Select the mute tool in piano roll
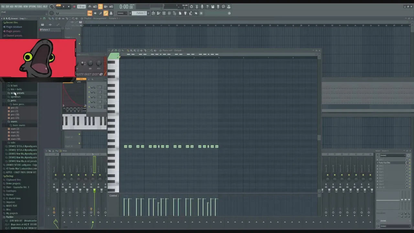The width and height of the screenshot is (414, 233). tap(141, 50)
